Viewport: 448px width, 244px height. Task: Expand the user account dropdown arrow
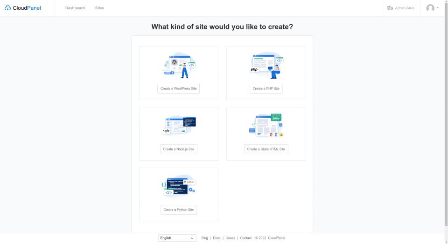click(437, 8)
